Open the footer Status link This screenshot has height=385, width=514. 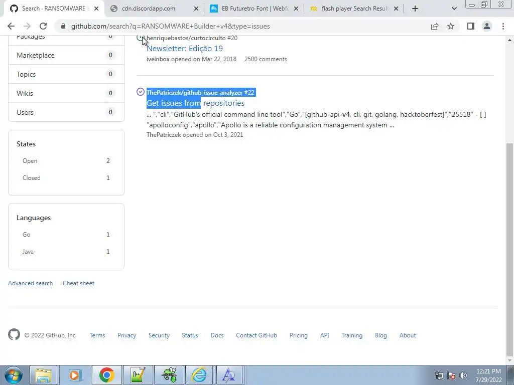190,335
